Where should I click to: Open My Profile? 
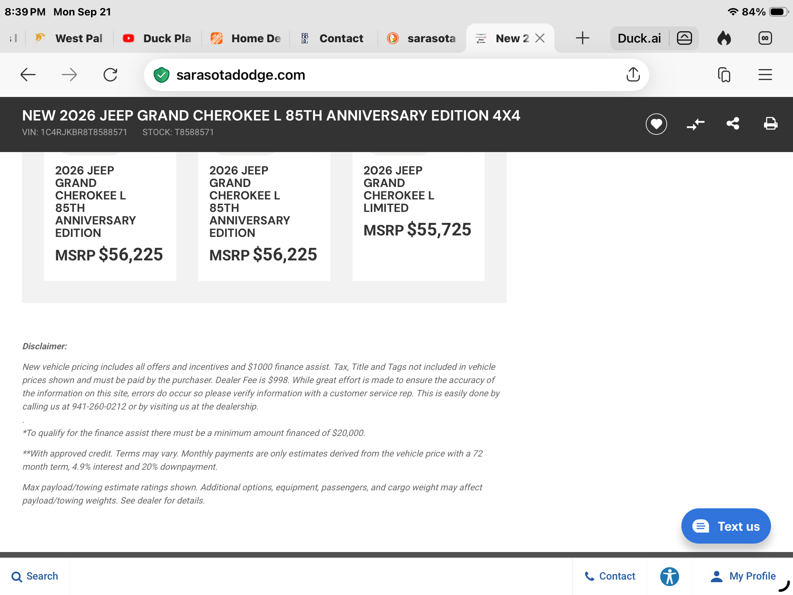tap(743, 576)
